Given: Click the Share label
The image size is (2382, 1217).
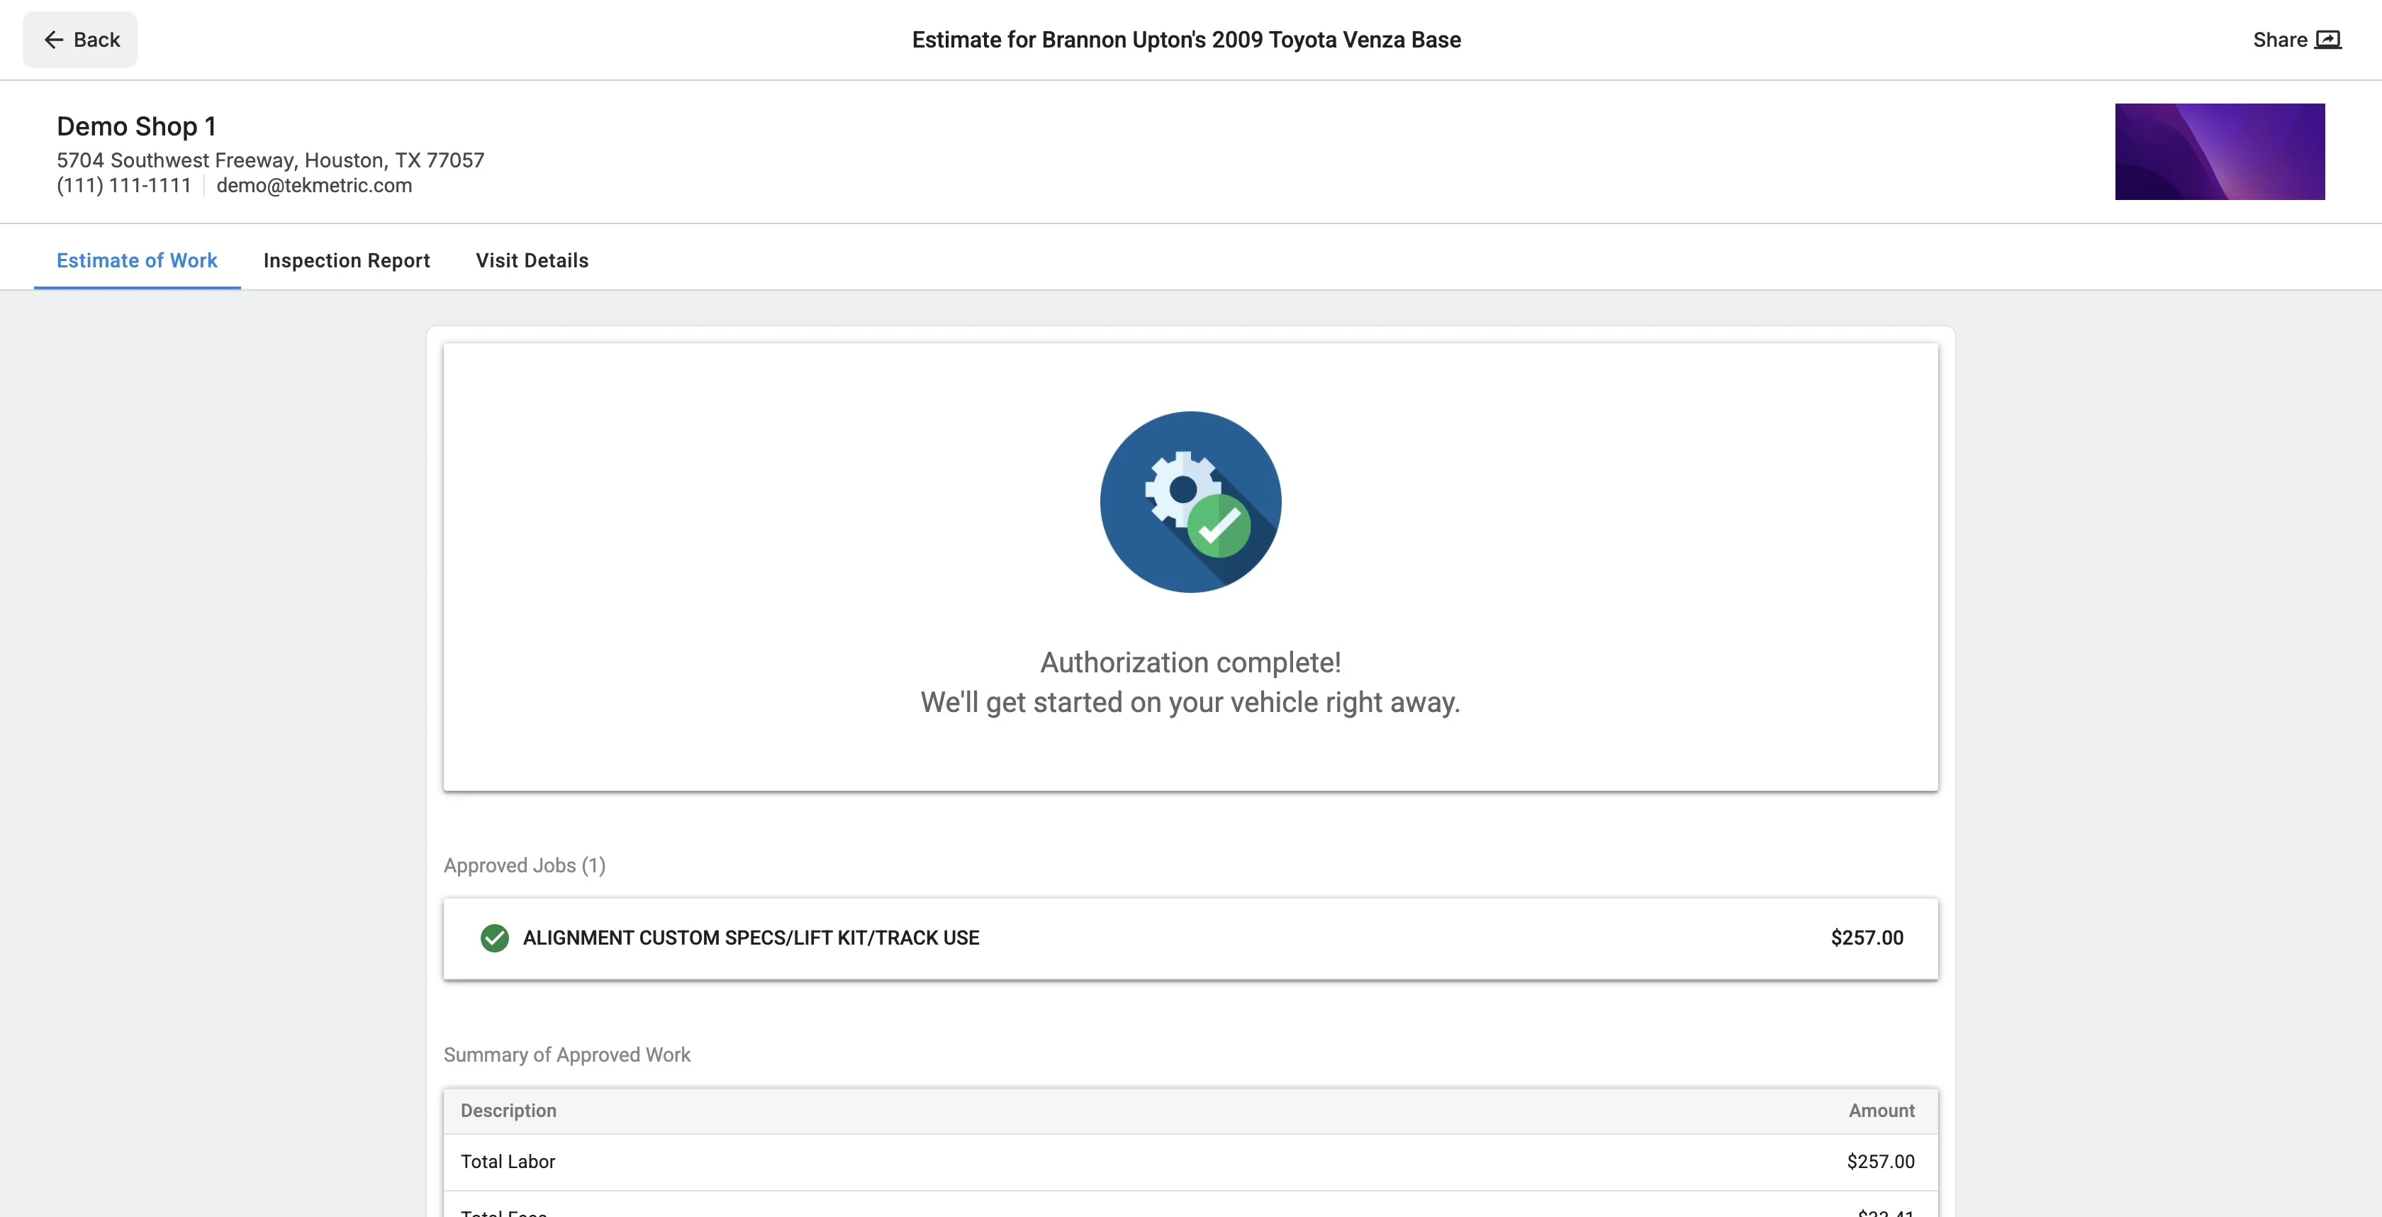Looking at the screenshot, I should point(2279,40).
